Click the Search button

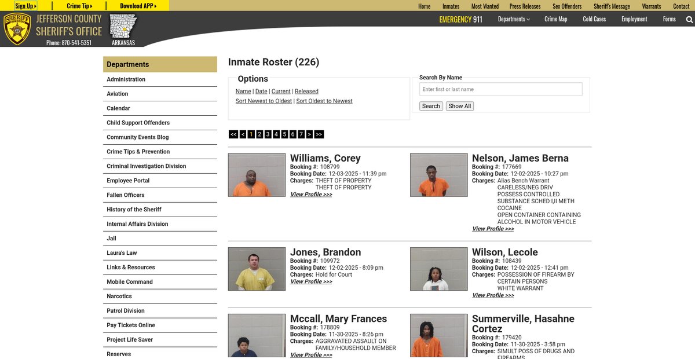[x=431, y=106]
